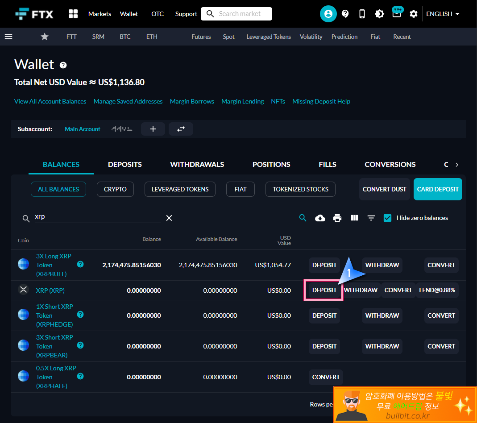Image resolution: width=477 pixels, height=423 pixels.
Task: Filter by LEVERAGED TOKENS balances
Action: [180, 189]
